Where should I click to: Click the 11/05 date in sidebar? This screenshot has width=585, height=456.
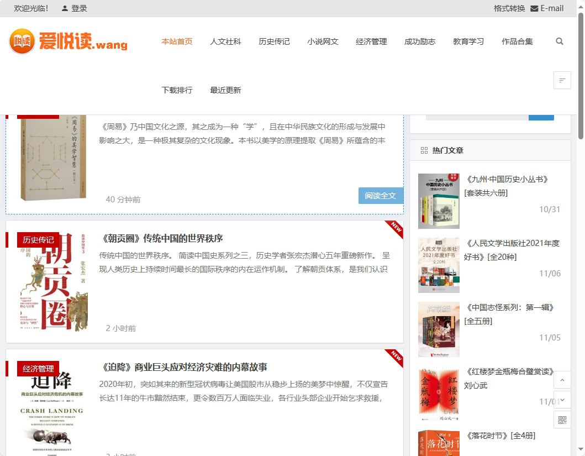pos(550,338)
